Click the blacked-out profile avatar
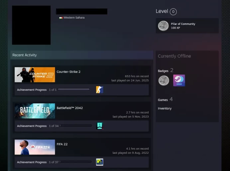 point(31,25)
